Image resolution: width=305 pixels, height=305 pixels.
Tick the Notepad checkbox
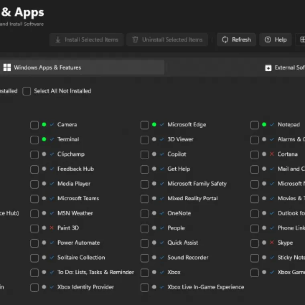coord(254,125)
